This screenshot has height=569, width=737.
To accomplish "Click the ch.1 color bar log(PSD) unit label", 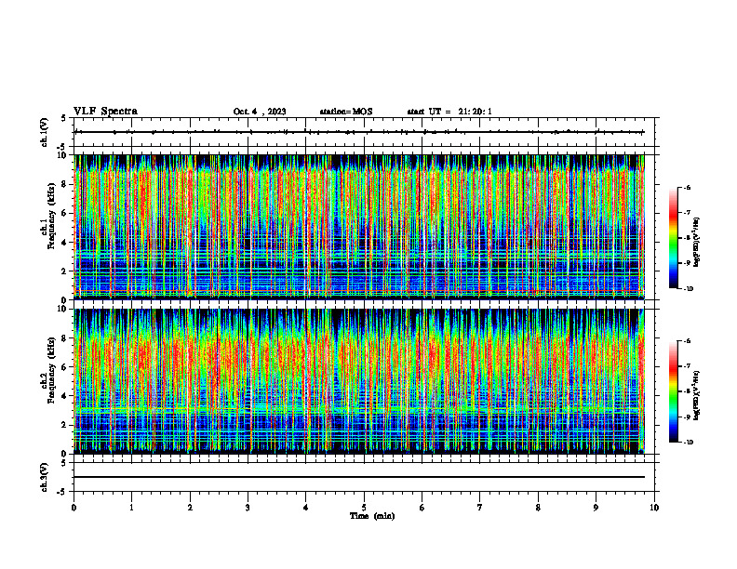I will pyautogui.click(x=697, y=243).
